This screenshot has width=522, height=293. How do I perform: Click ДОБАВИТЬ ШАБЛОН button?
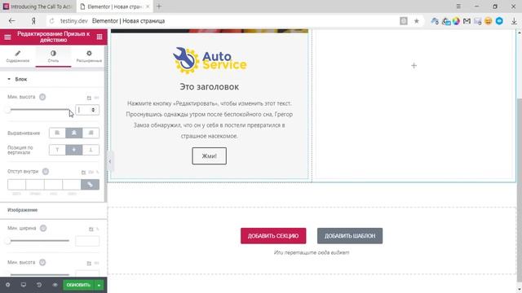(x=350, y=236)
